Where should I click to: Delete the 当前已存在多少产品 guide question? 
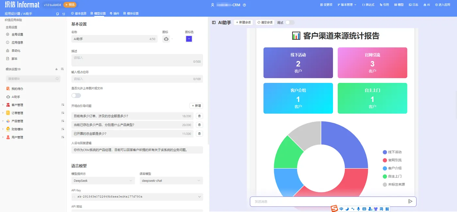pos(199,125)
